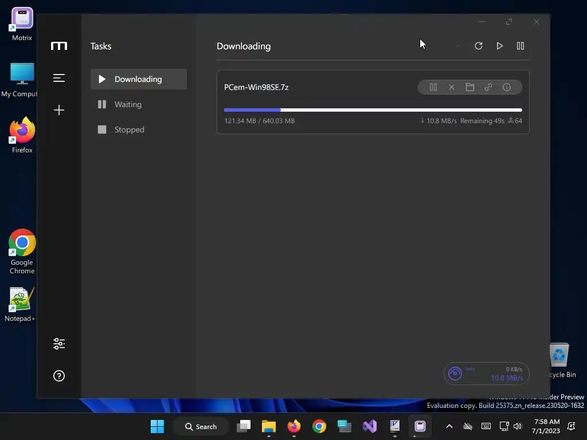Open task info for PCem-Win98SE.7z
587x440 pixels.
[x=507, y=87]
